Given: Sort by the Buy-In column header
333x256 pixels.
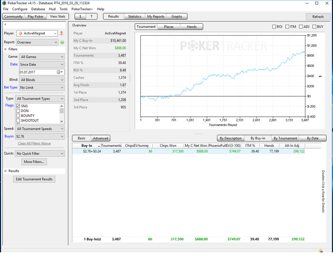Looking at the screenshot, I should 87,145.
